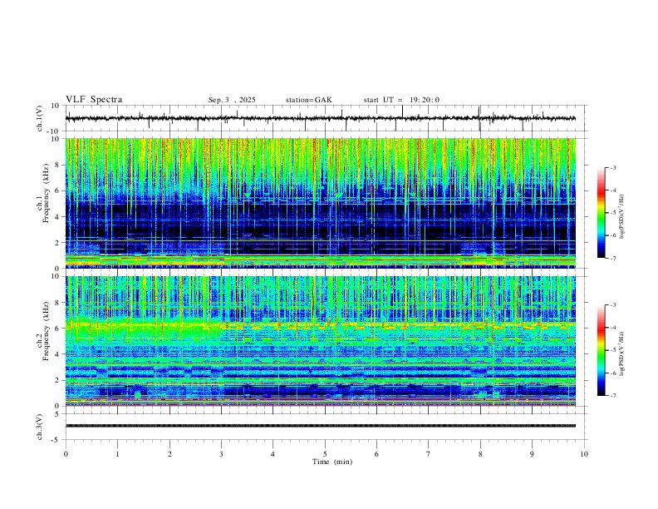This screenshot has width=658, height=509.
Task: Click the "-5" tick on ch.1 color bar
Action: [x=612, y=213]
